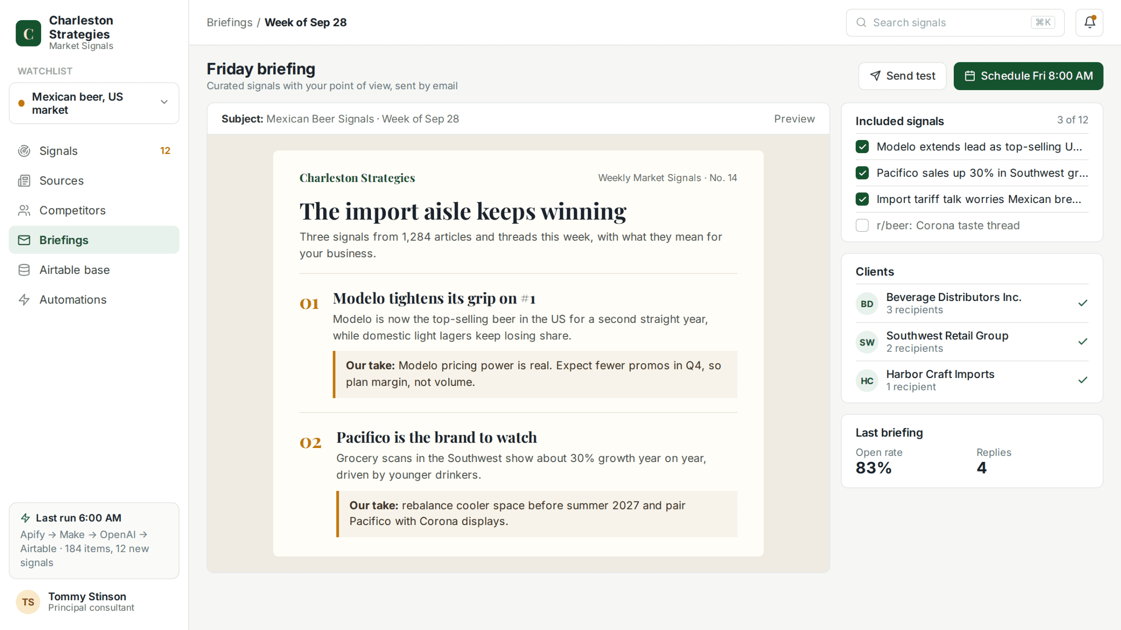Click the Last run 6:00 AM card

(94, 540)
